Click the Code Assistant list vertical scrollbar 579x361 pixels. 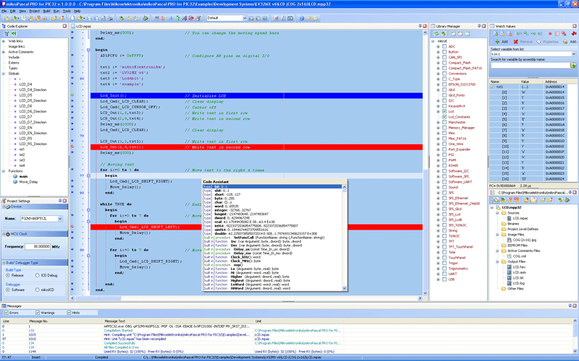pos(345,238)
